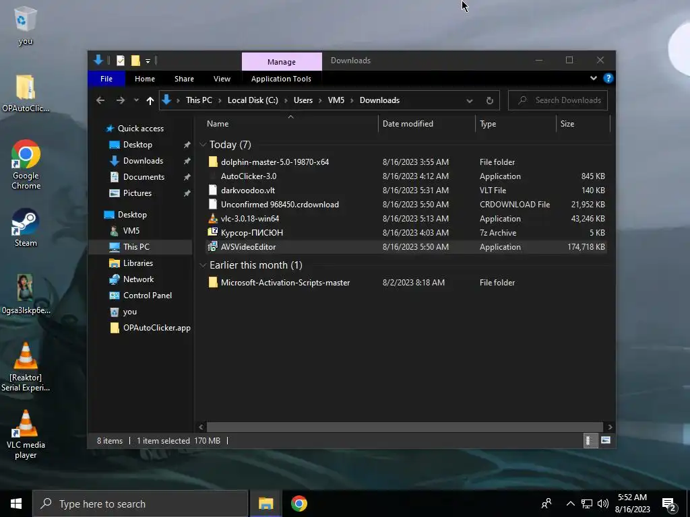Screen dimensions: 690x517
Task: Select the OPAutoClicker folder on the desktop
Action: tap(26, 93)
